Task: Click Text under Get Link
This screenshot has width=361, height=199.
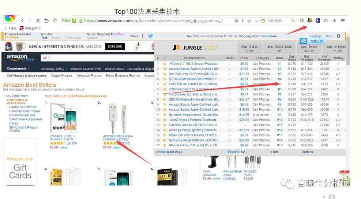Action: pyautogui.click(x=44, y=38)
